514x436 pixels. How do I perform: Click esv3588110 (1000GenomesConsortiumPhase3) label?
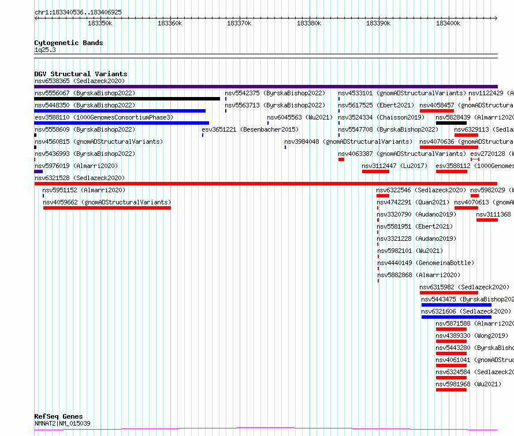104,117
